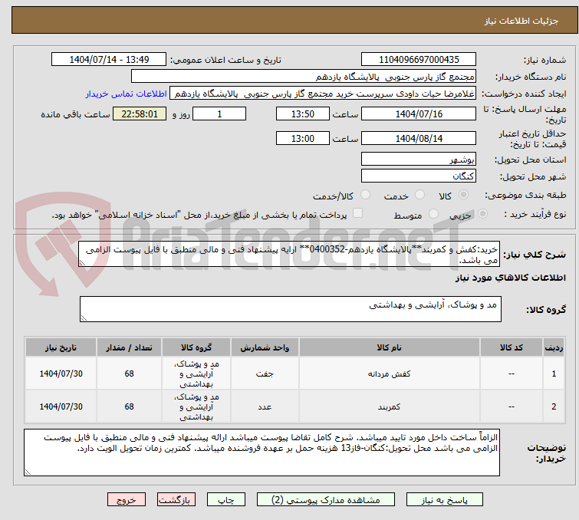This screenshot has height=520, width=579.
Task: Click date 1404/07/30 in the کمربند row
Action: point(61,406)
